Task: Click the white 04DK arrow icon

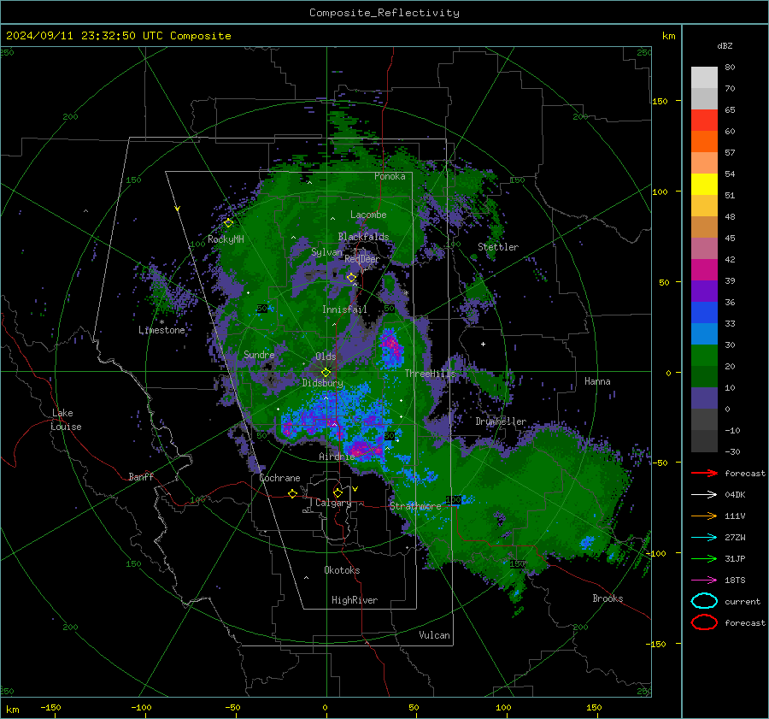Action: (704, 494)
